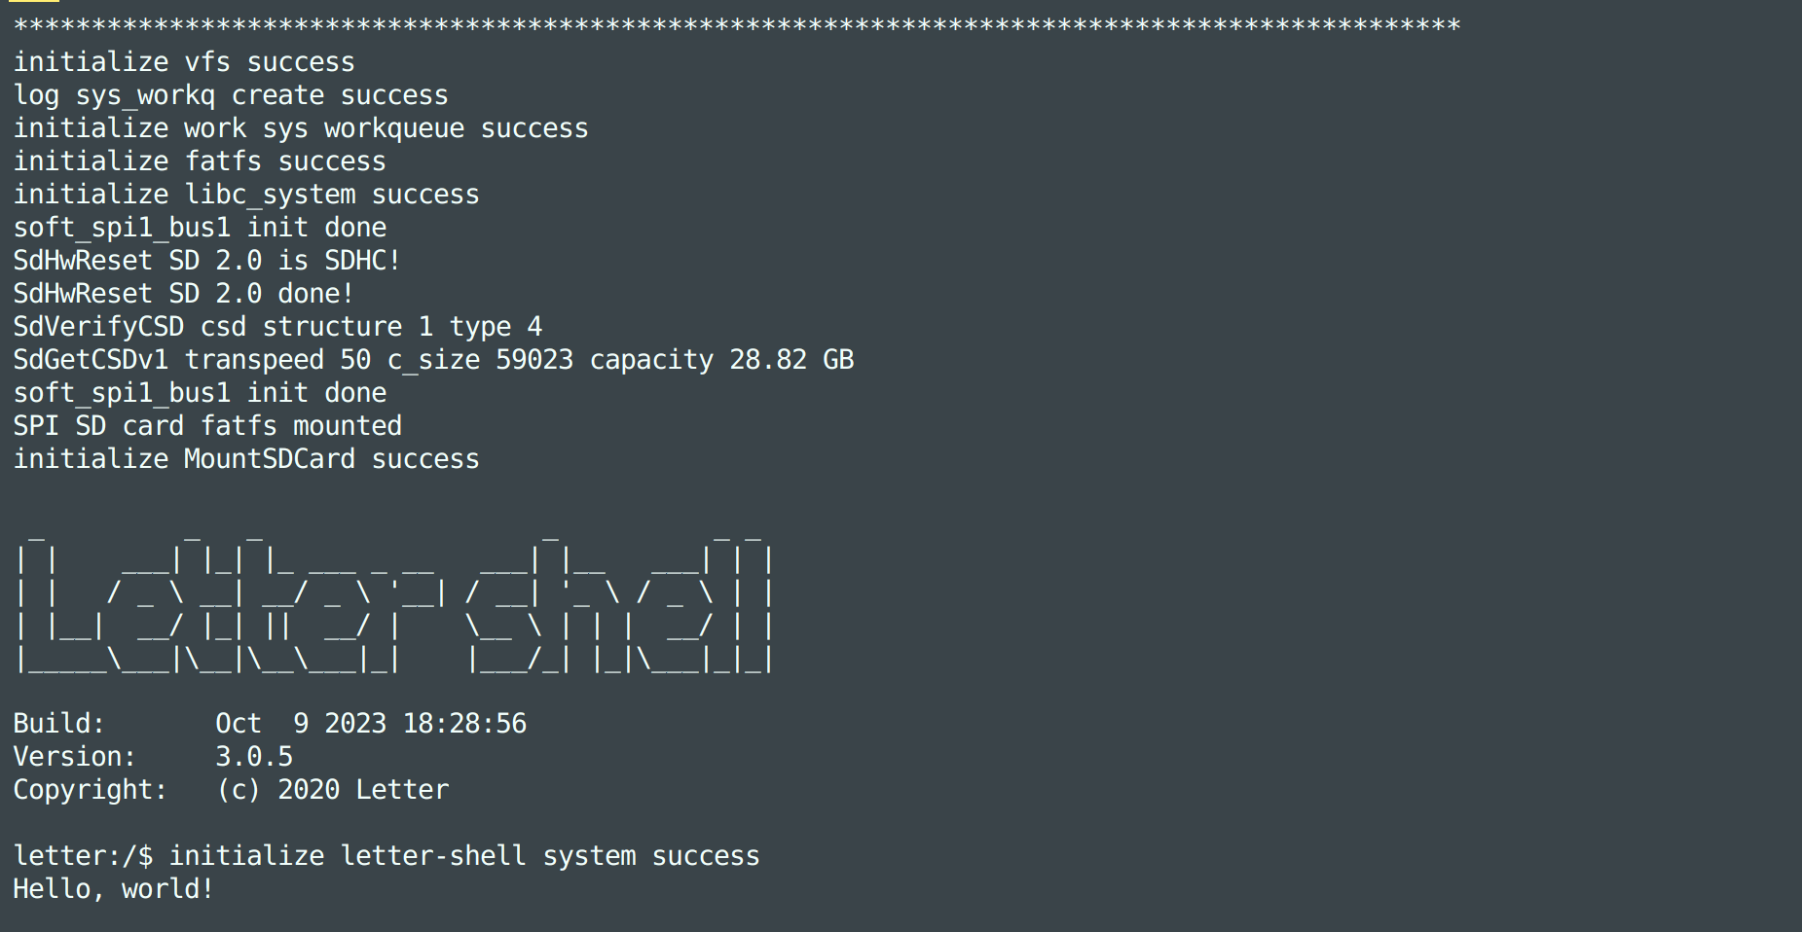The image size is (1802, 932).
Task: Click the Build date 'Oct 9 2023 18:28:56'
Action: (x=371, y=724)
